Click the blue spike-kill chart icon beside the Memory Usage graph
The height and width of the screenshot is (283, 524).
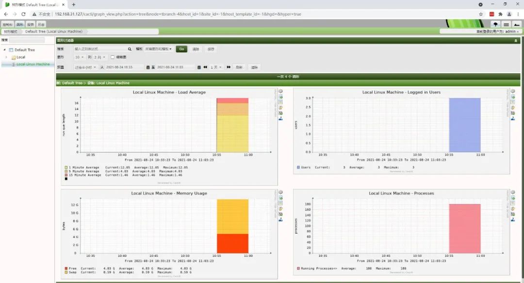coord(281,220)
